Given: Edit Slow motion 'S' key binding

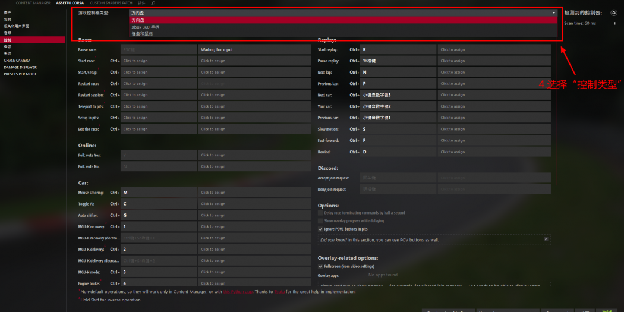Looking at the screenshot, I should click(398, 129).
